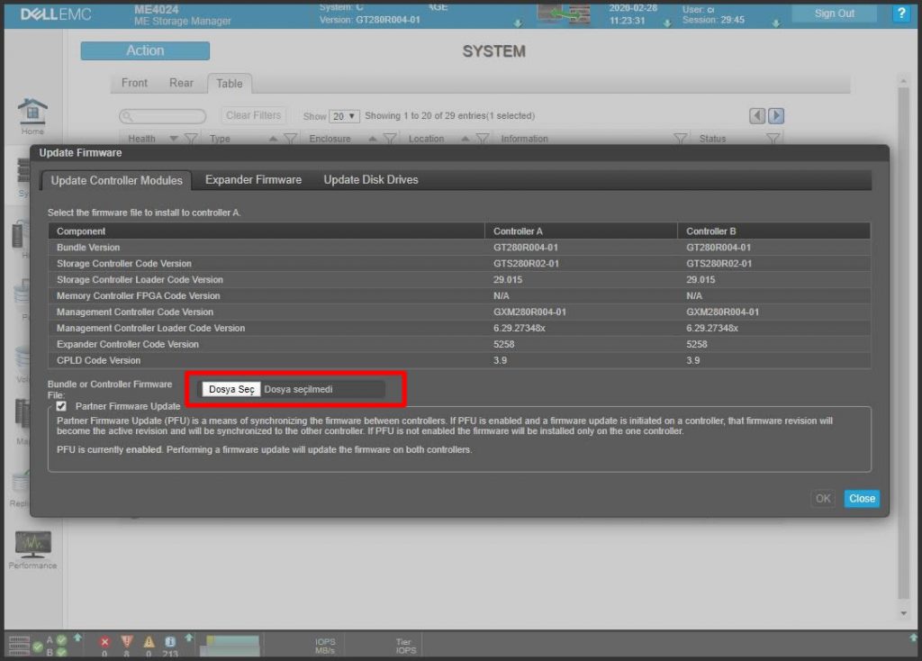Click the Dell EMC logo
This screenshot has height=661, width=922.
[x=56, y=14]
